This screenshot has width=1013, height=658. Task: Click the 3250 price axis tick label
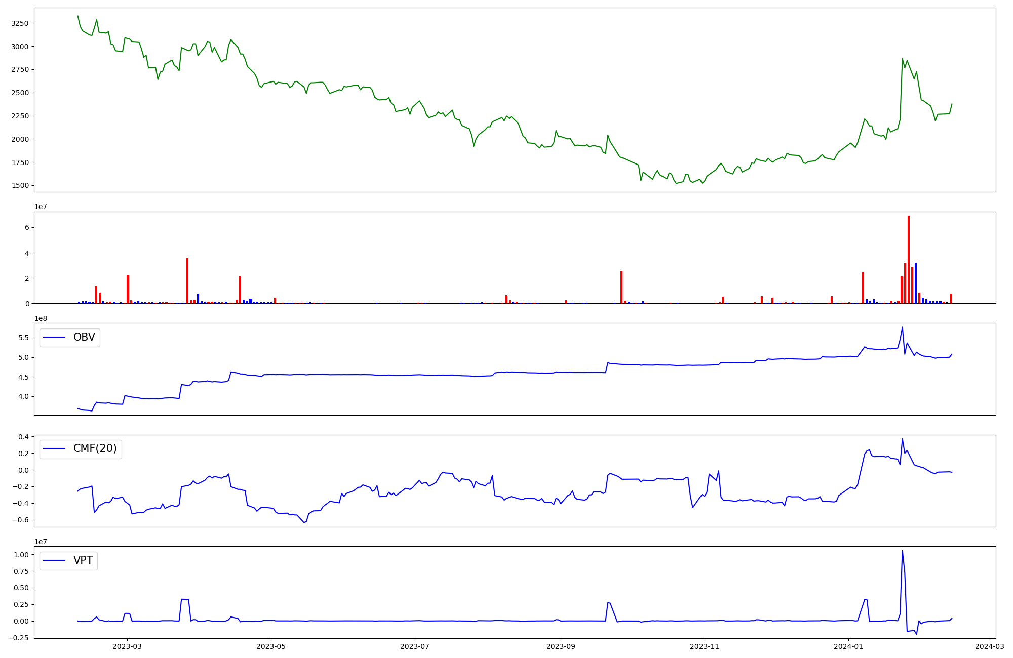[21, 23]
